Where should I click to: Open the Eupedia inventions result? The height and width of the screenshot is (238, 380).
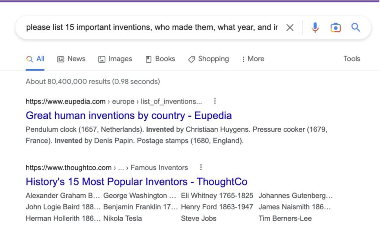(128, 115)
